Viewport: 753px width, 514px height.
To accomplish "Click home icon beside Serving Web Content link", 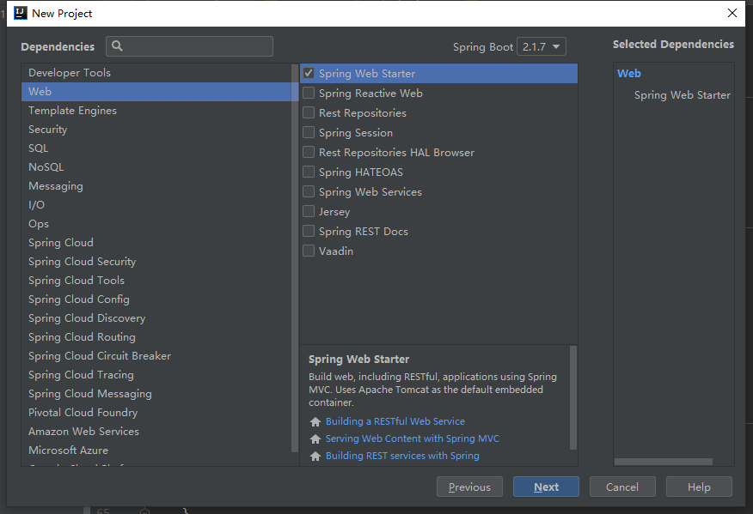I will (x=315, y=438).
